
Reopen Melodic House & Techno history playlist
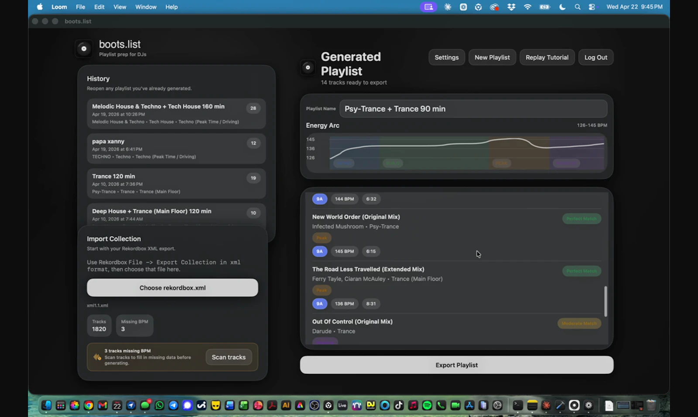pyautogui.click(x=176, y=114)
